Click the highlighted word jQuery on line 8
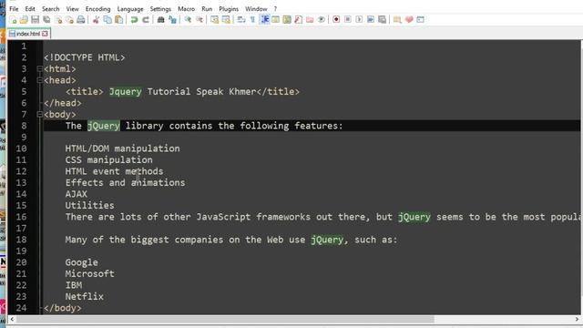The image size is (583, 328). point(104,126)
